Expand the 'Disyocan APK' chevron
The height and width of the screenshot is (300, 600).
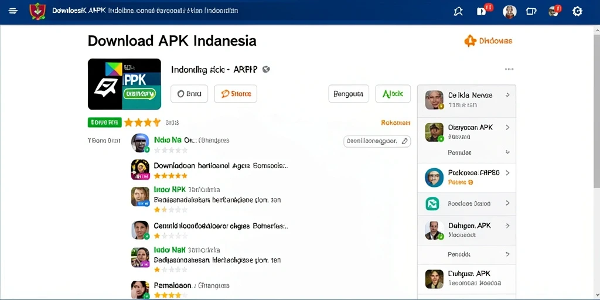pos(508,127)
